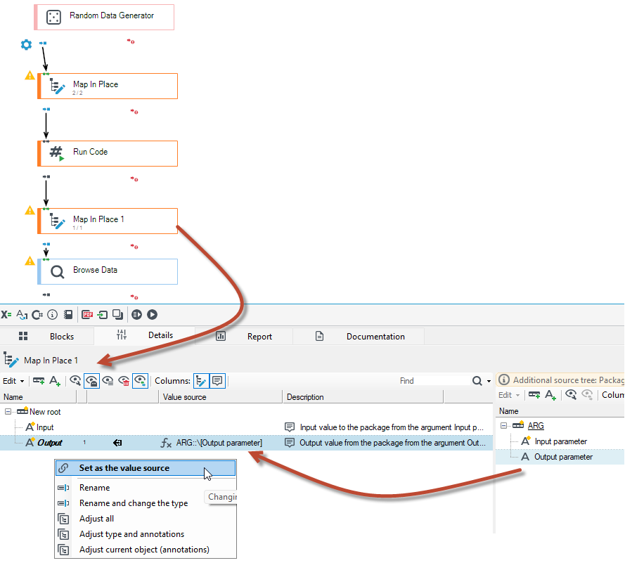Screen dimensions: 625x570
Task: Toggle the eye with ghost icon
Action: pyautogui.click(x=91, y=381)
